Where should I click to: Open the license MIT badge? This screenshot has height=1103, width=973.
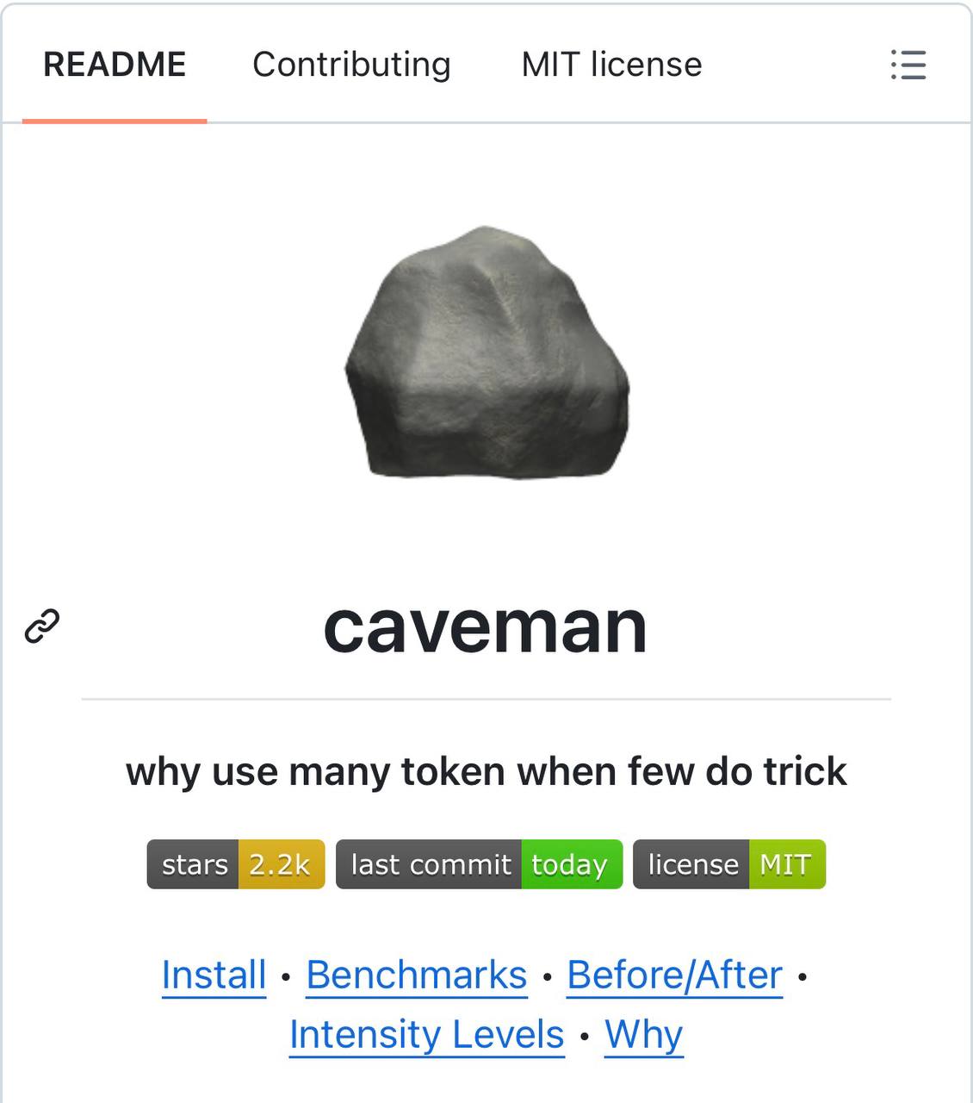coord(729,863)
